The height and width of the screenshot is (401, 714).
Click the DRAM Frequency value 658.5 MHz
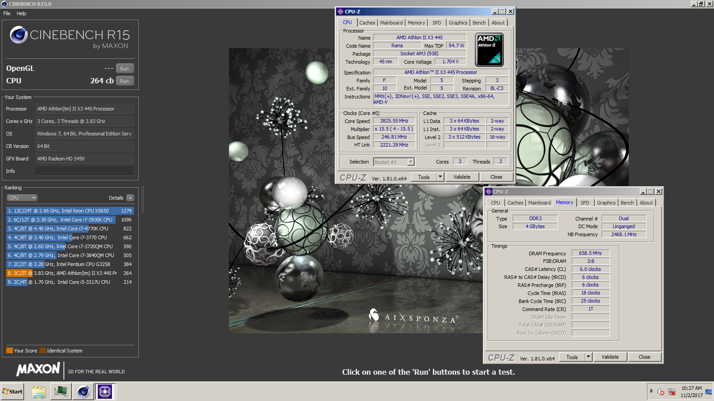pos(590,253)
